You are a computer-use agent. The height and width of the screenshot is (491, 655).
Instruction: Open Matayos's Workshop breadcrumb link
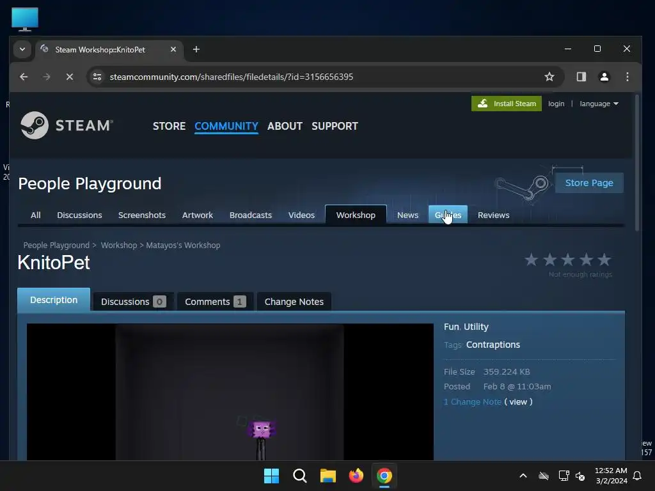tap(183, 245)
